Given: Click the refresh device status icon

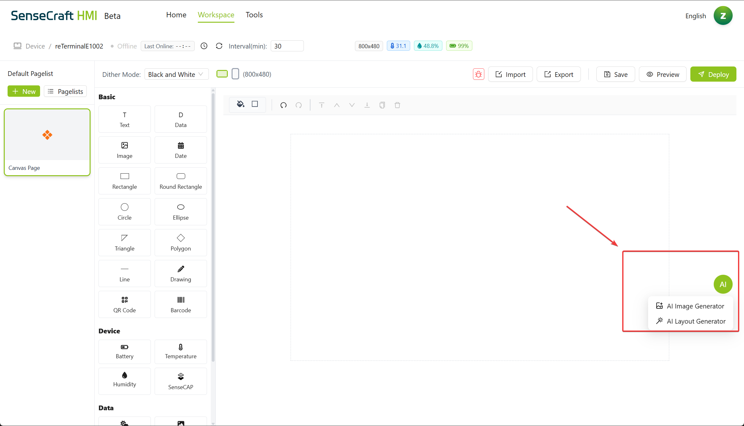Looking at the screenshot, I should [x=219, y=46].
